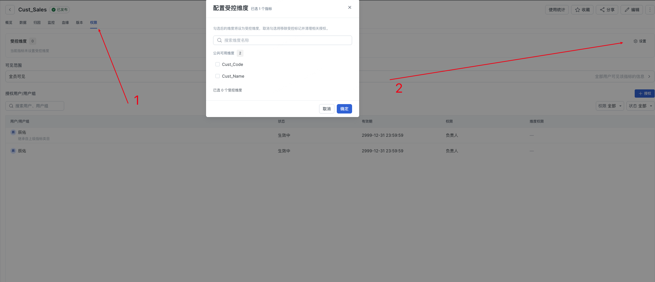Click the magnifier icon in dimension search
This screenshot has height=282, width=655.
[x=220, y=40]
